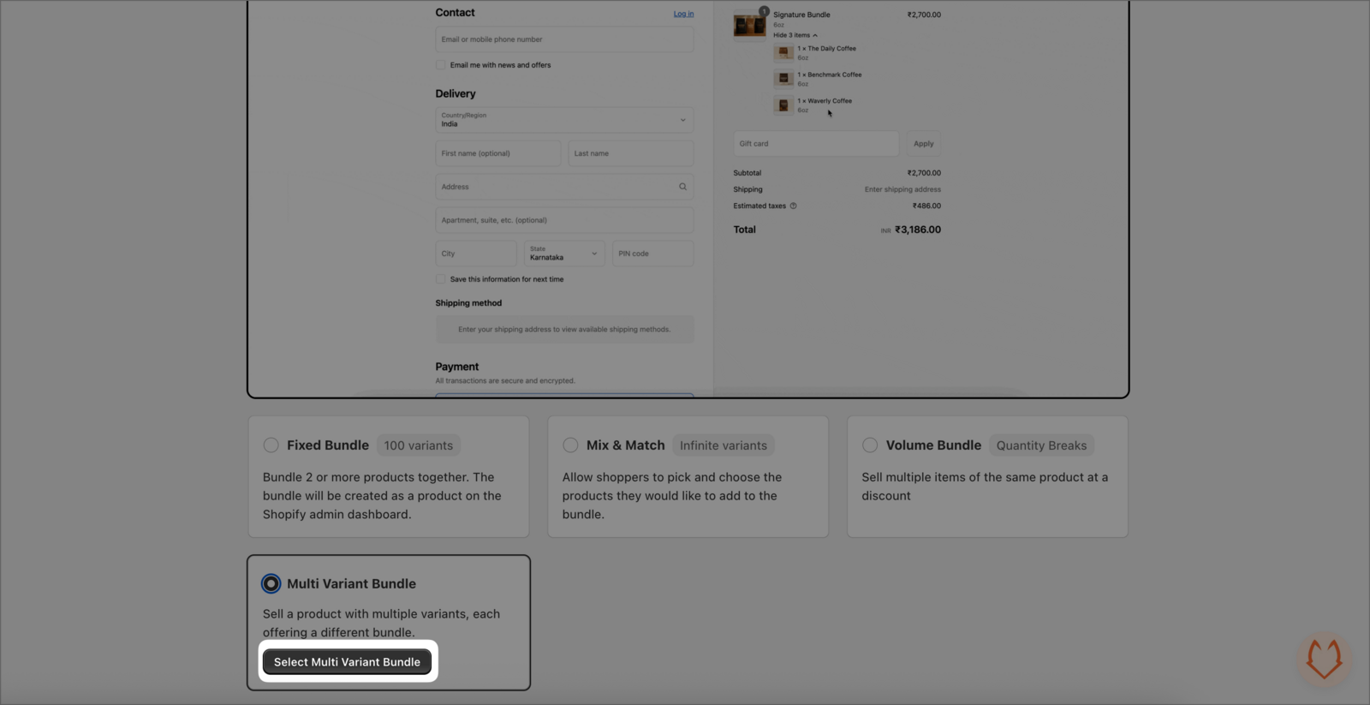Click the Infinite variants badge
The image size is (1370, 705).
[x=724, y=445]
